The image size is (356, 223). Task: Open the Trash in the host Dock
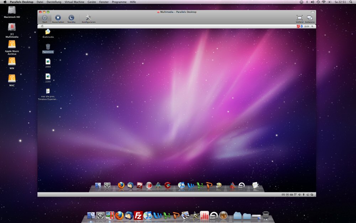[x=266, y=216]
